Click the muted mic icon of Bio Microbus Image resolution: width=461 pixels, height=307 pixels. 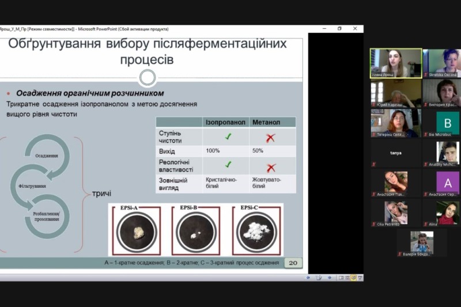425,135
